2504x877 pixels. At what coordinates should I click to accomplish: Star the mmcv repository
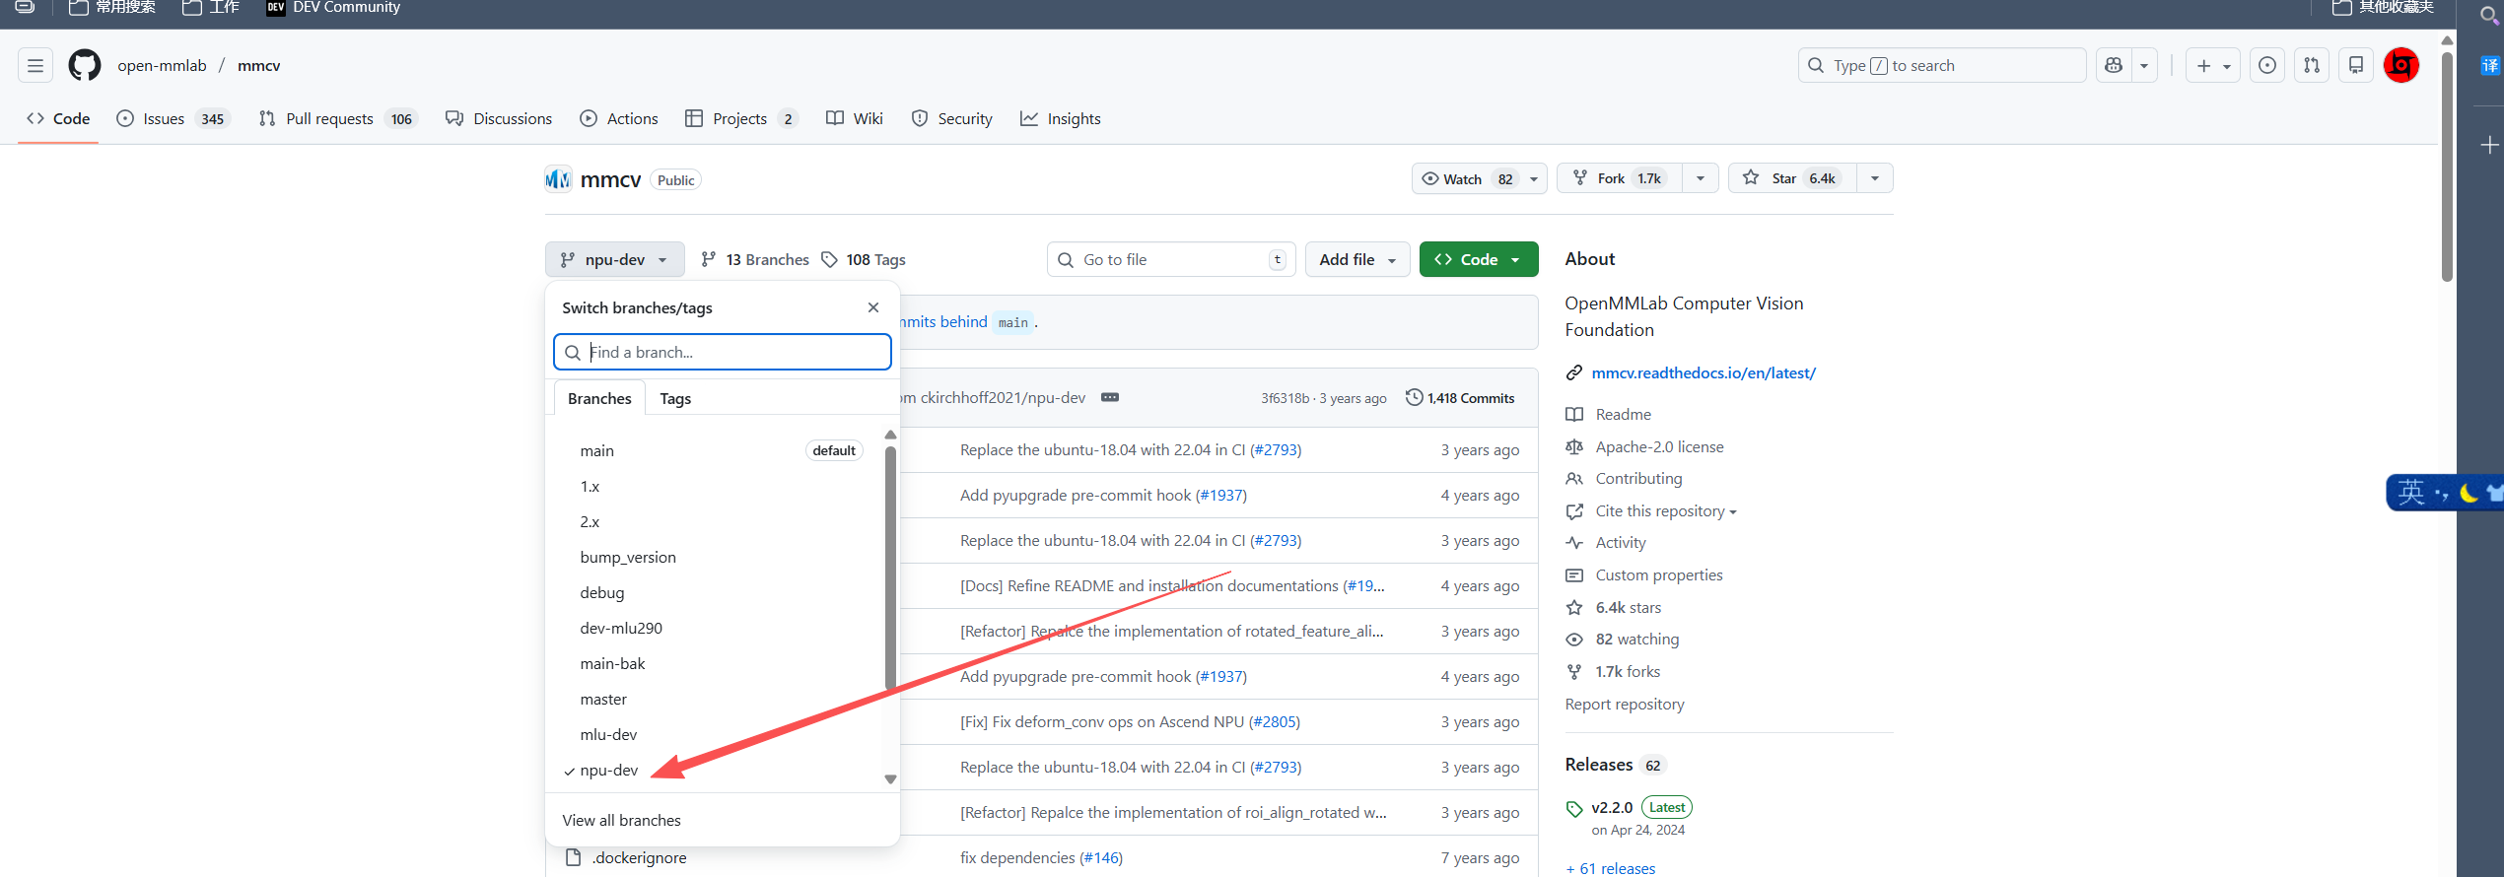pos(1792,178)
